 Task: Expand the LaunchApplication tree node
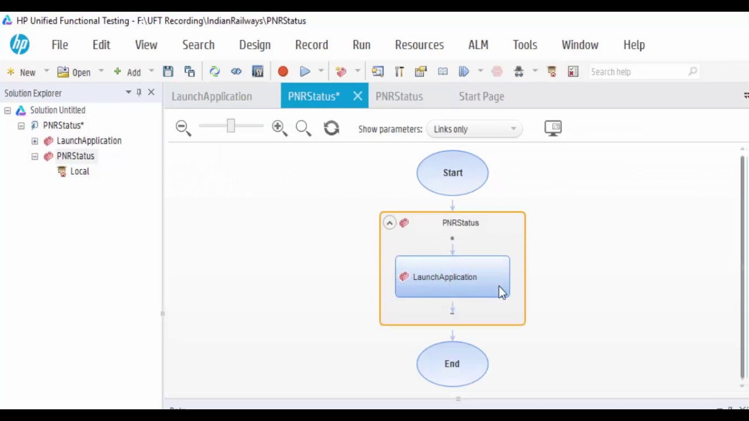pyautogui.click(x=35, y=141)
